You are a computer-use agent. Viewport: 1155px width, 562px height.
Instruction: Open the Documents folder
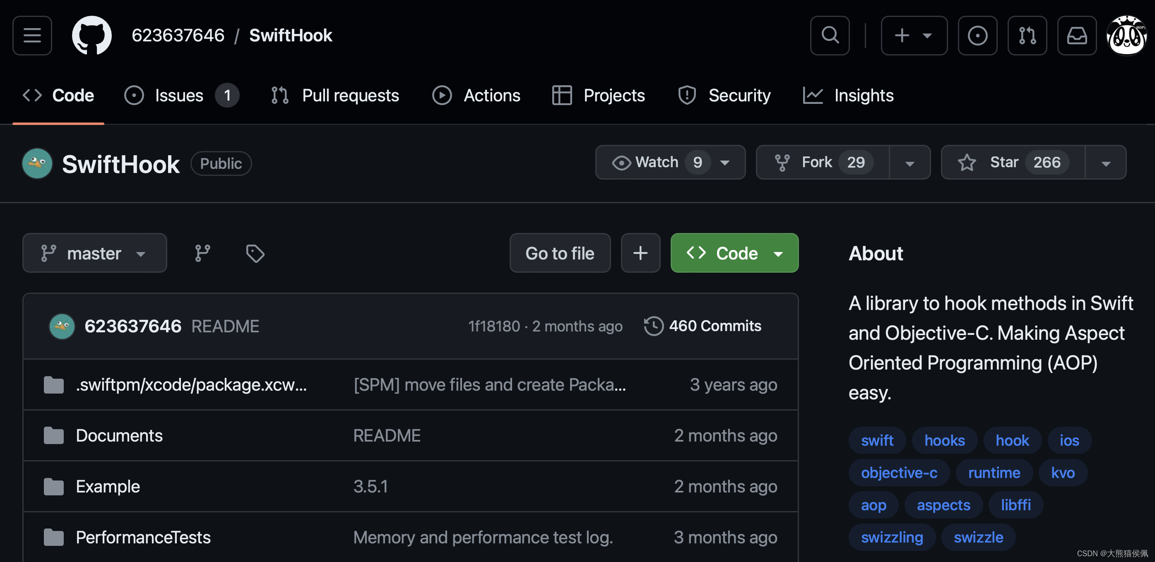[119, 436]
